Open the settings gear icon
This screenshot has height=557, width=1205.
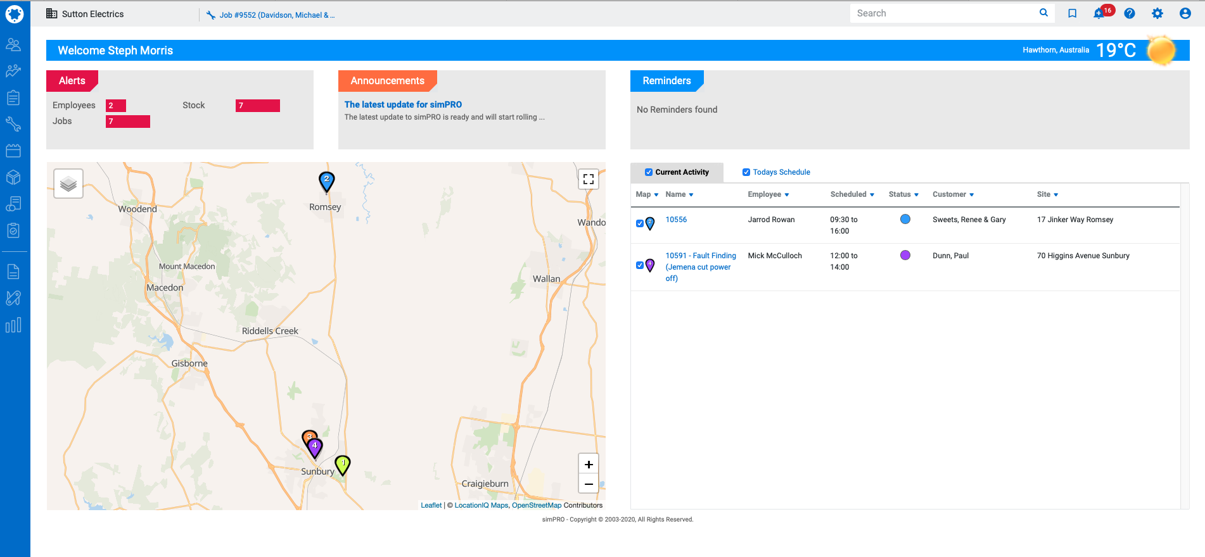point(1157,13)
